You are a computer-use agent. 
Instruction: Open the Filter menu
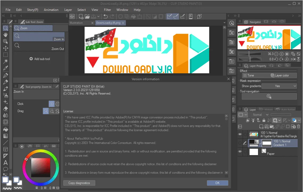point(107,10)
